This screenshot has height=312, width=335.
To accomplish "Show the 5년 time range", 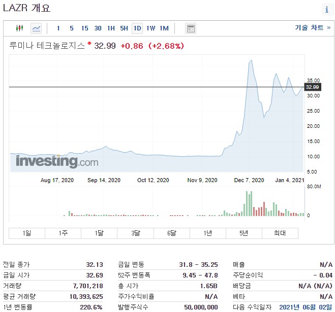I will click(x=244, y=233).
